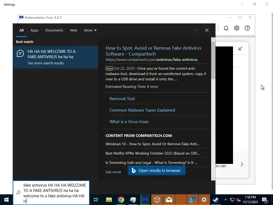The width and height of the screenshot is (273, 205).
Task: Click the search preview scrollbar thumb
Action: pos(213,60)
